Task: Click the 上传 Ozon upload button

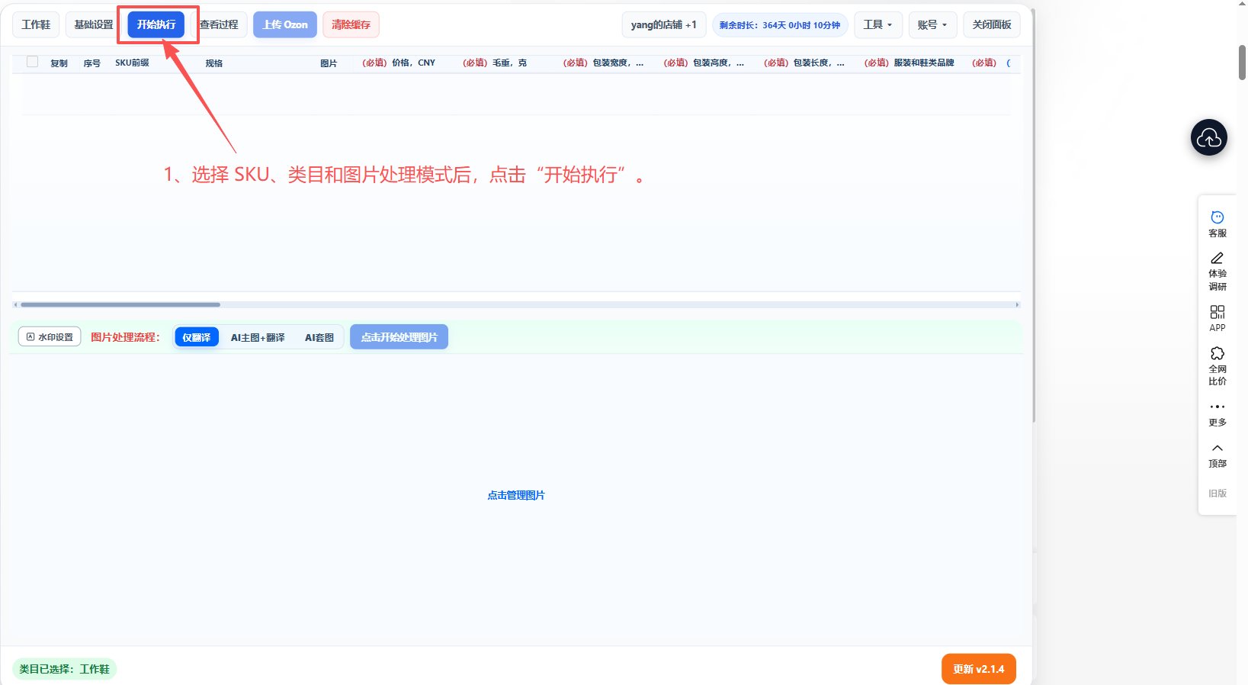Action: pyautogui.click(x=285, y=24)
